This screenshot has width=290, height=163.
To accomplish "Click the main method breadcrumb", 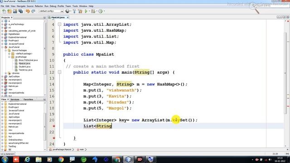I will (x=82, y=149).
